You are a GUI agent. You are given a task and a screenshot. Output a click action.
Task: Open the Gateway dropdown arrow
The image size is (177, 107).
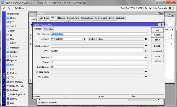[84, 39]
